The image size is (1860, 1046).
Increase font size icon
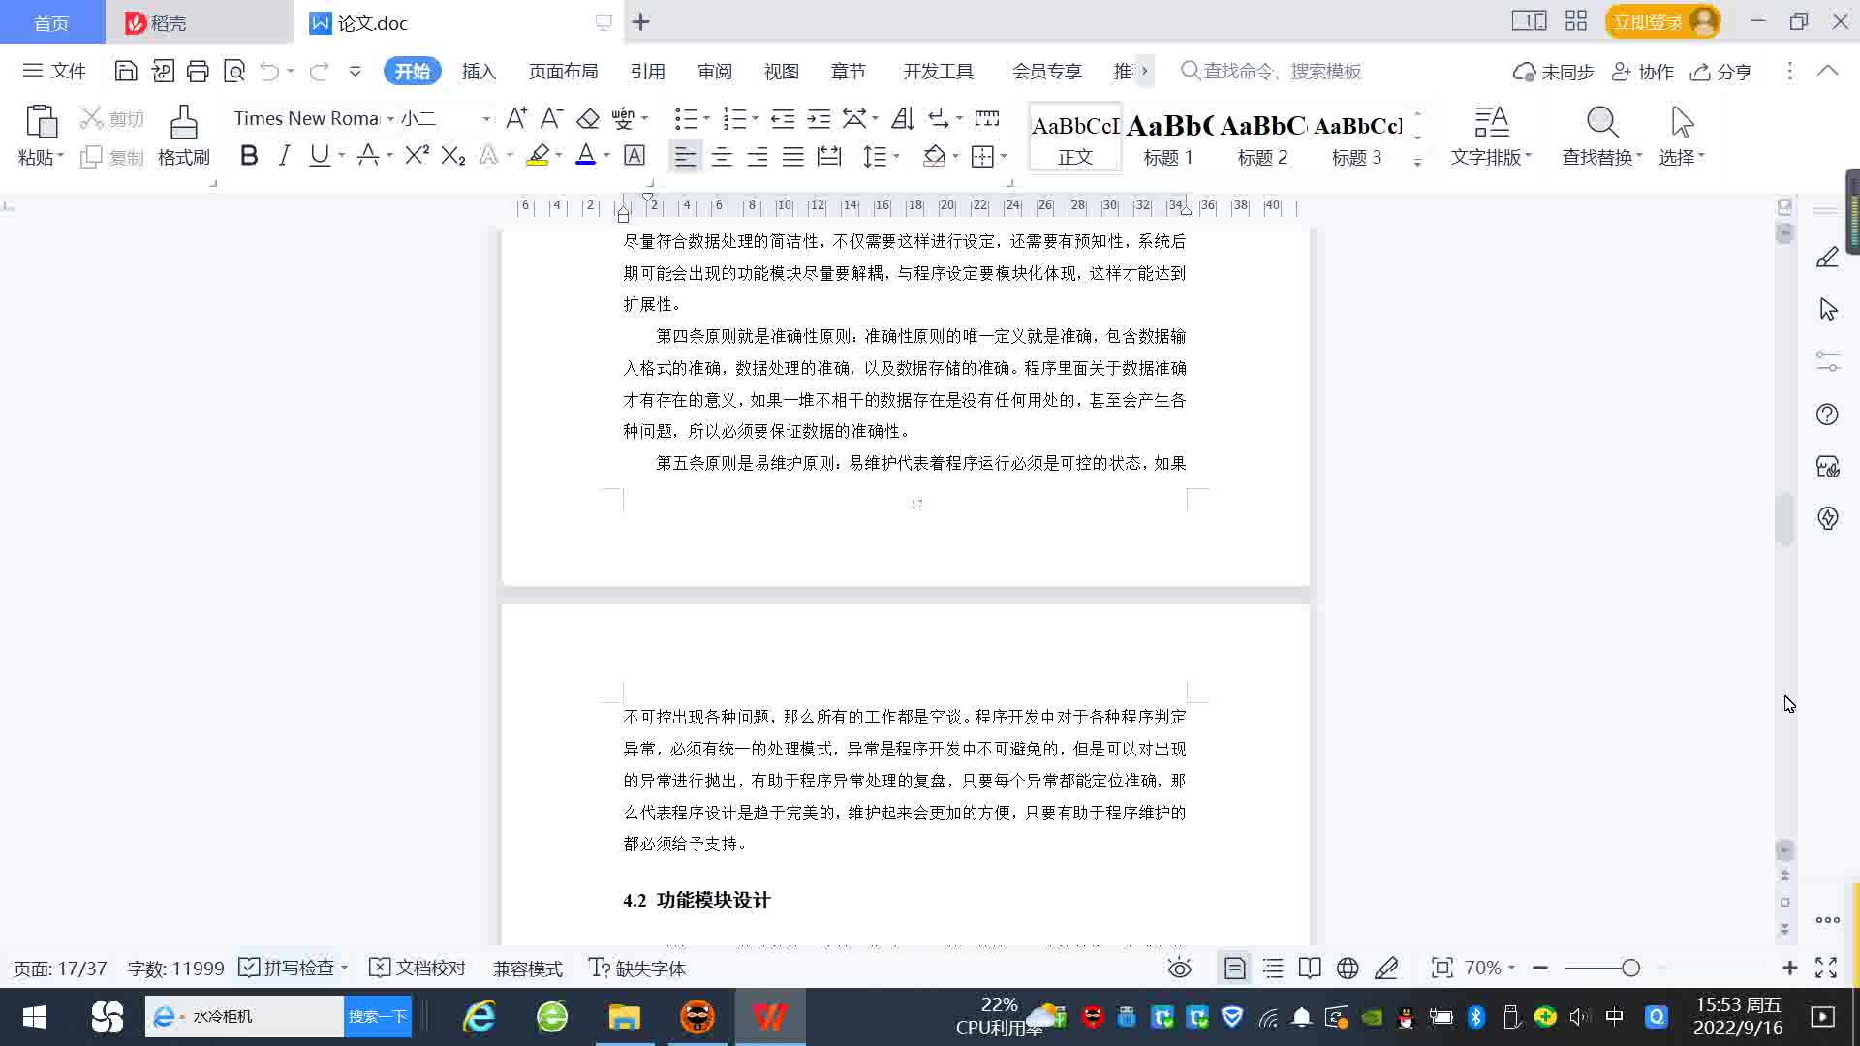click(516, 118)
